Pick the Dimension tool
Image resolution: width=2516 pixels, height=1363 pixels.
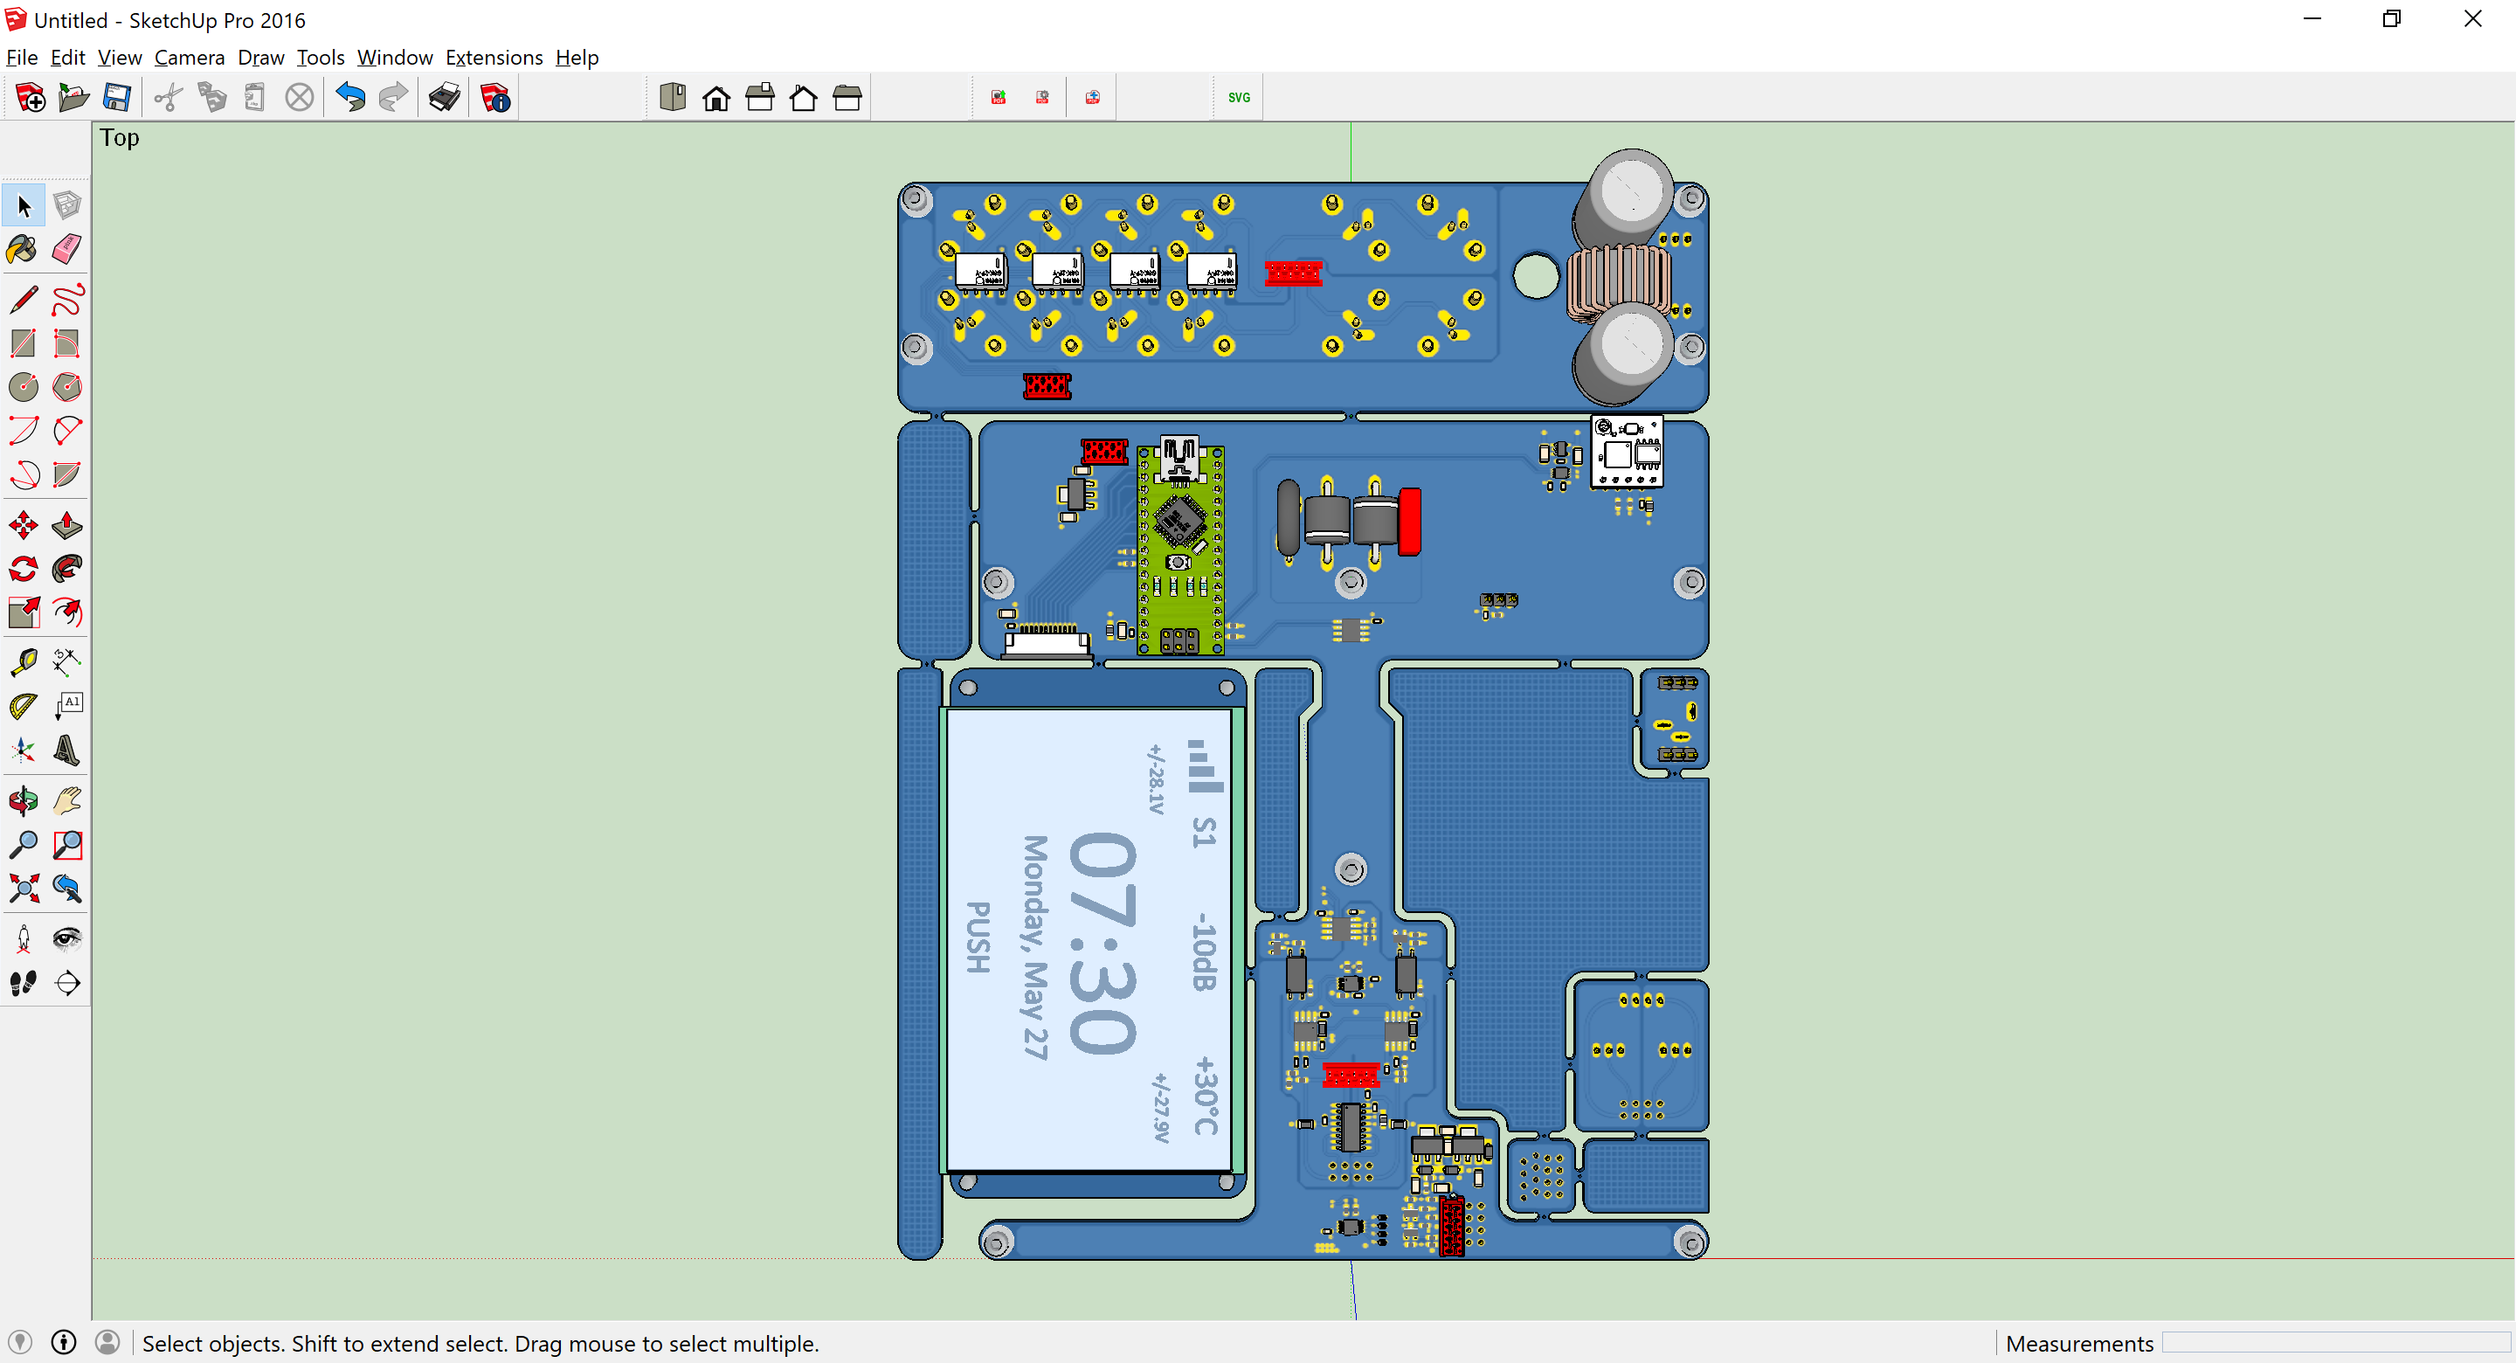66,662
